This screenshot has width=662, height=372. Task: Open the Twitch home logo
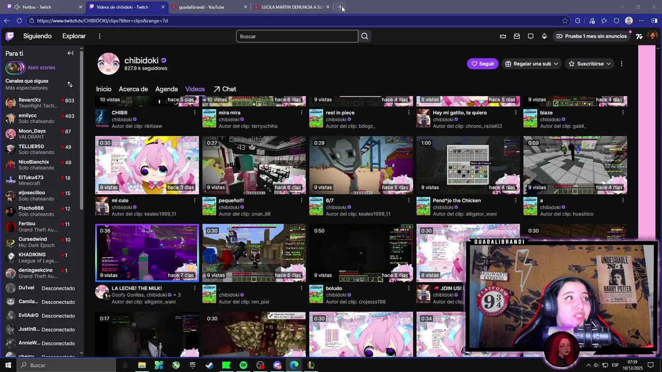[x=10, y=36]
